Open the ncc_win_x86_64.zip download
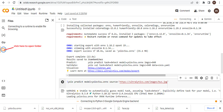Viewport: 223px width, 112px height. pos(55,108)
